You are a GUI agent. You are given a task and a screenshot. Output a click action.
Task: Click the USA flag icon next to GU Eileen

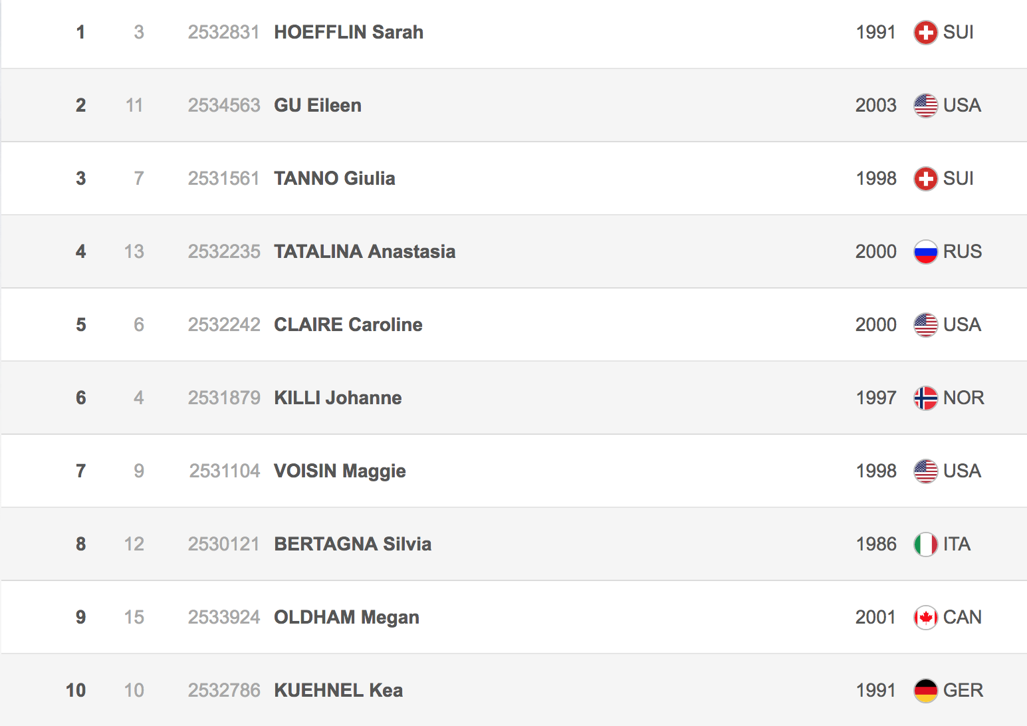[925, 106]
